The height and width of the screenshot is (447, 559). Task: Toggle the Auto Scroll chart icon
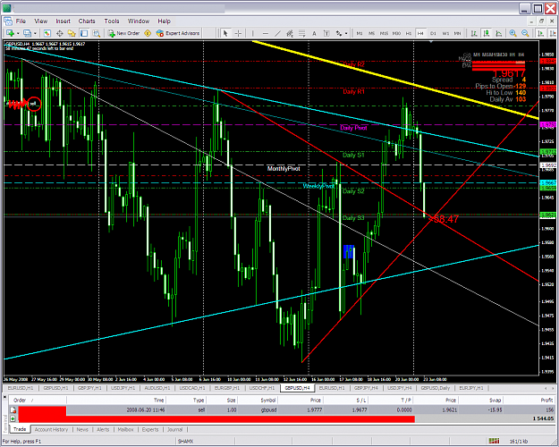click(541, 33)
